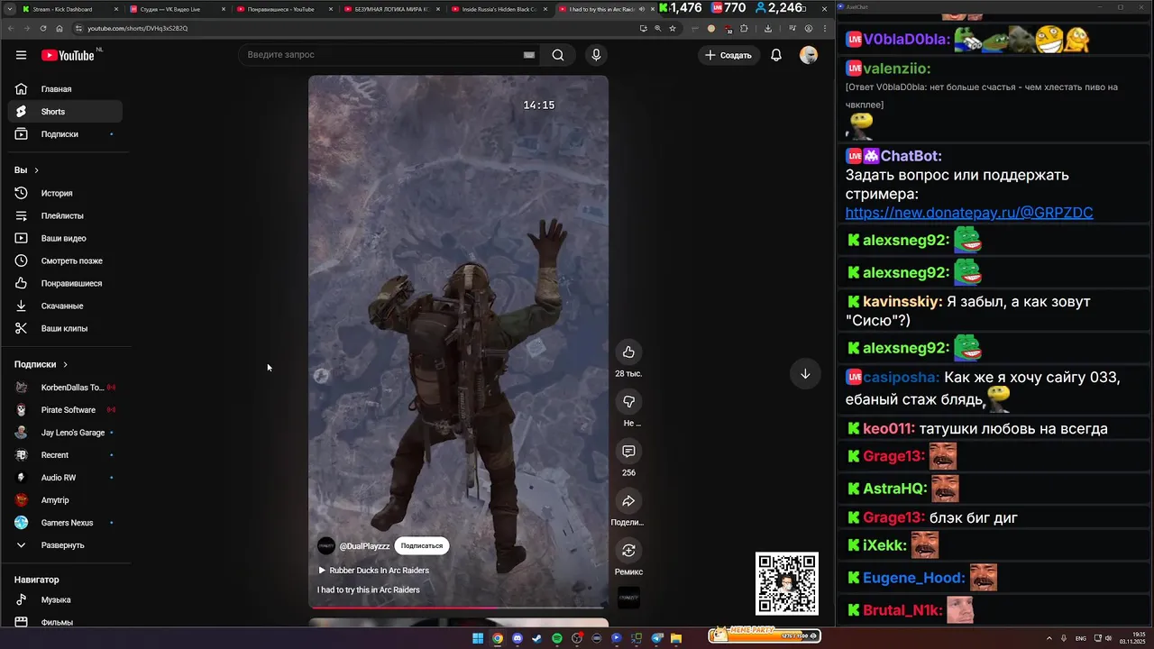Remix this short with Ремикс icon
The height and width of the screenshot is (649, 1154).
(x=628, y=550)
